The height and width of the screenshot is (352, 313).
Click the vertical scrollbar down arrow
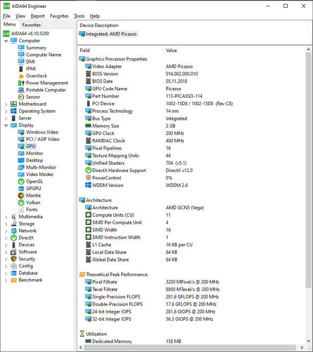pos(308,341)
